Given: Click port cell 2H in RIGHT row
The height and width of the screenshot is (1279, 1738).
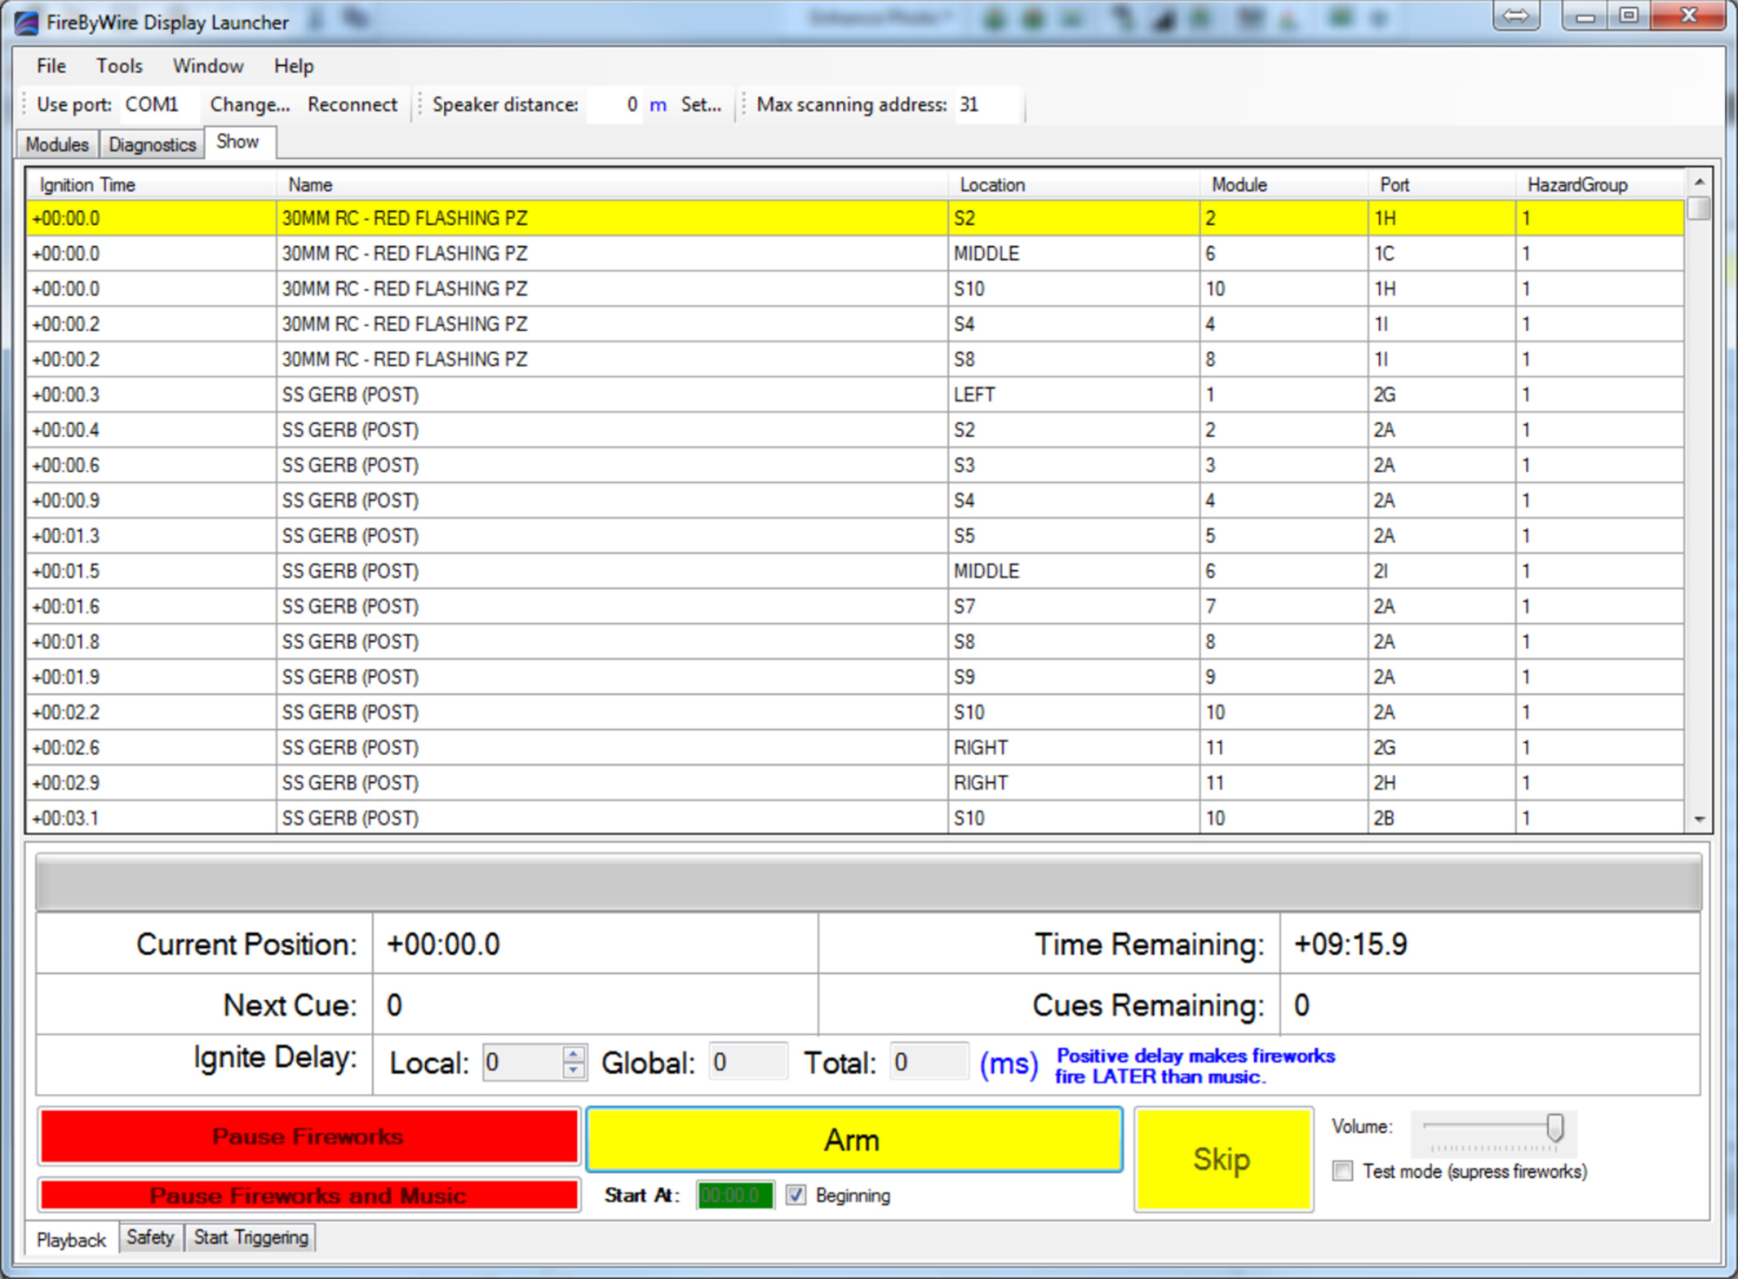Looking at the screenshot, I should click(x=1442, y=783).
